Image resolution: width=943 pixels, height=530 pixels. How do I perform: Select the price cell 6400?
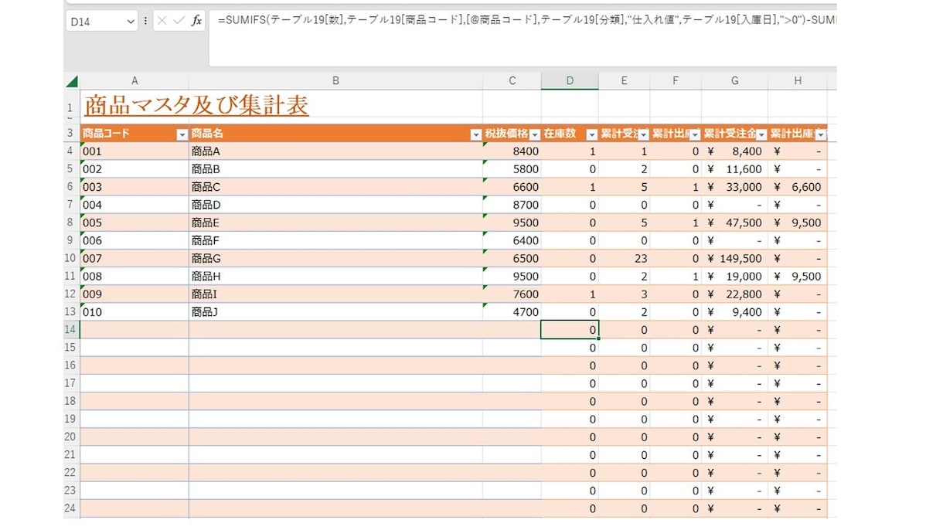(x=512, y=240)
